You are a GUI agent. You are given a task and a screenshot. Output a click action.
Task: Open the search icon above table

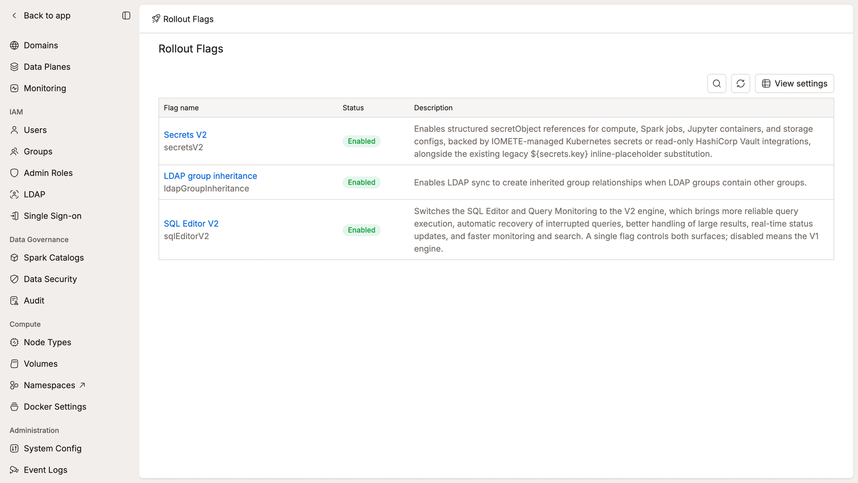pyautogui.click(x=716, y=83)
